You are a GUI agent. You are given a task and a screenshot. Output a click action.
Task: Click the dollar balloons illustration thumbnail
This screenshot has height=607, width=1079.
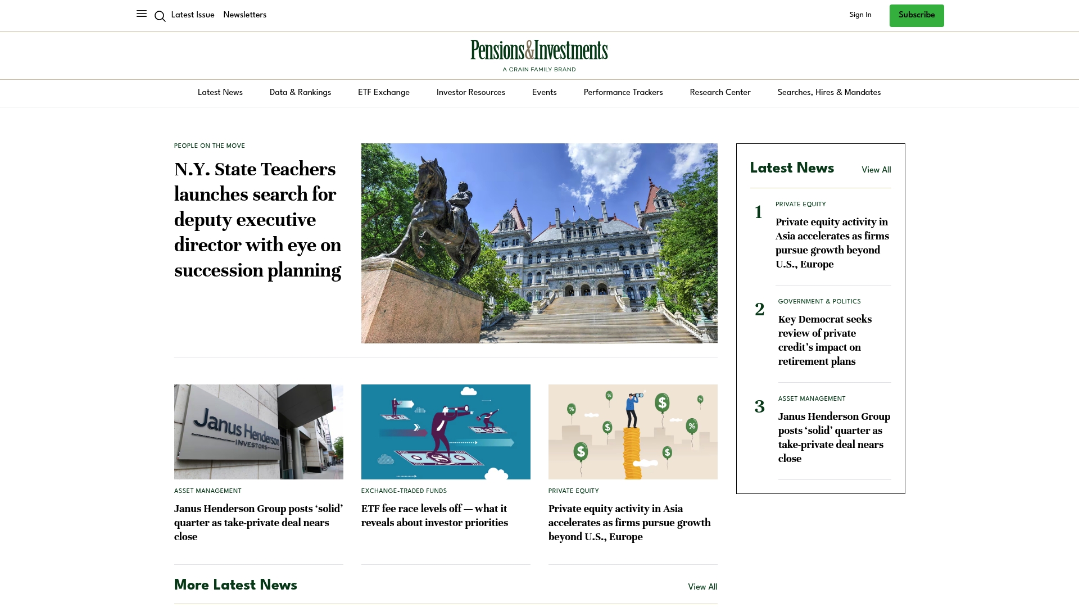633,432
